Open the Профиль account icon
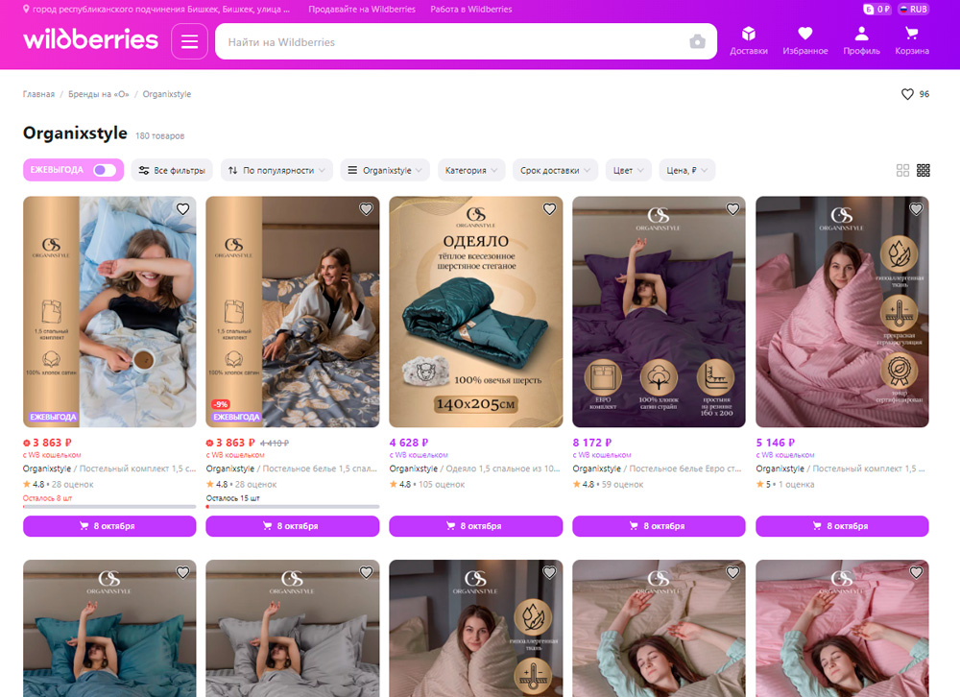The image size is (960, 697). [861, 40]
